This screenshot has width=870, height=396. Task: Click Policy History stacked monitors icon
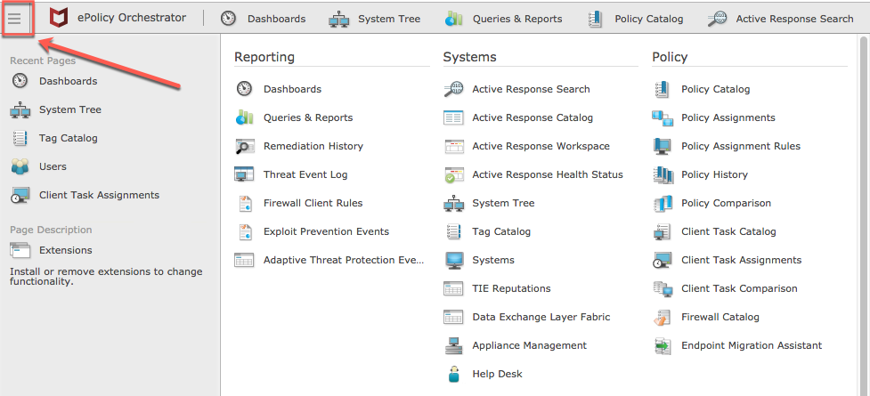[663, 174]
